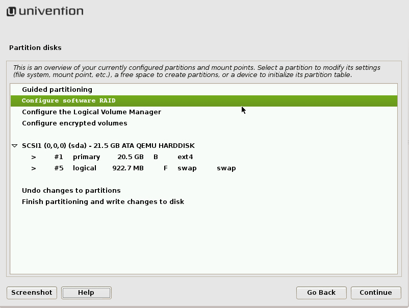
Task: Select Configure software RAID entry
Action: 68,101
